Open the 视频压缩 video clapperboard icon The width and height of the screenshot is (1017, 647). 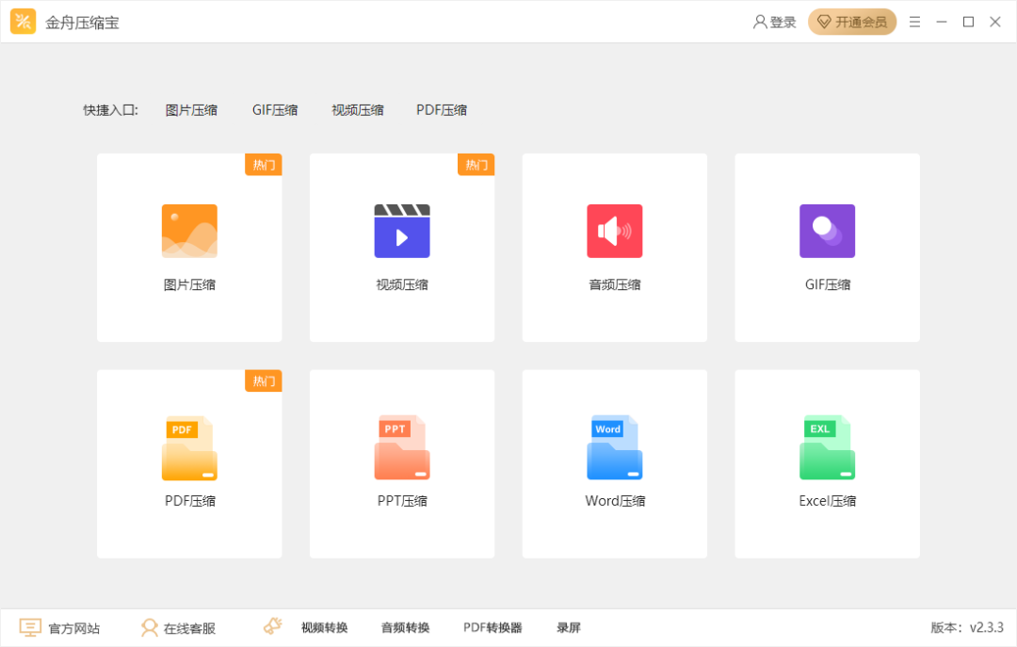click(x=402, y=231)
